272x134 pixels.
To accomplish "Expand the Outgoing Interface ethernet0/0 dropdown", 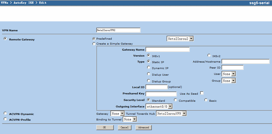I will 159,106.
